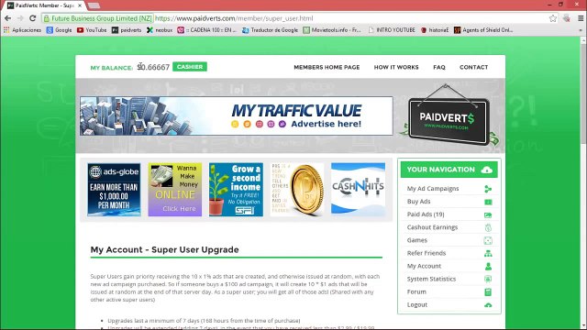The width and height of the screenshot is (587, 330).
Task: Open Wanna Make Money Online ad
Action: [175, 190]
